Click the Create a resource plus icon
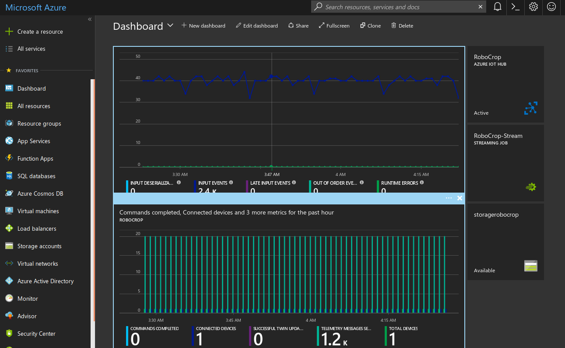565x348 pixels. (9, 32)
